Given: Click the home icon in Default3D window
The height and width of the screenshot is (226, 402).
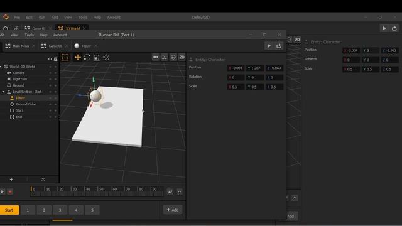Looking at the screenshot, I should pos(6,28).
